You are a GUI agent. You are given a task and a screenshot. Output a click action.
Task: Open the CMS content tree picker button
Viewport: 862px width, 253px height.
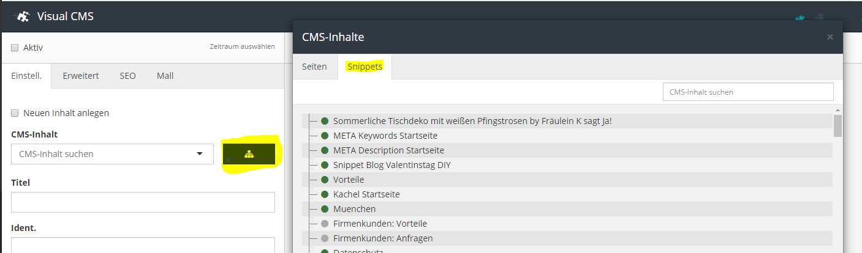(249, 154)
